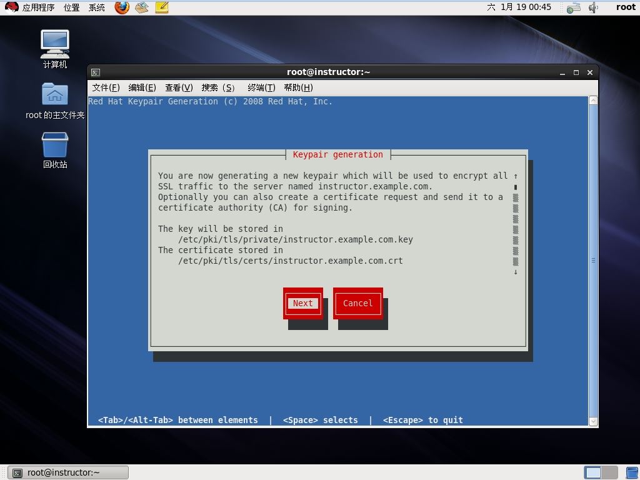Click the terminal window title icon

pos(96,72)
